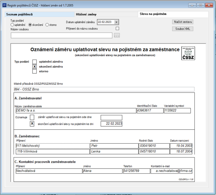Click the 'ke dni' date field 22.02.2023
This screenshot has height=195, width=216.
coord(111,124)
